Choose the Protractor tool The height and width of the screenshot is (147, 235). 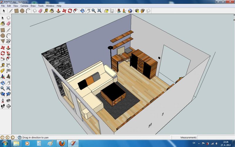click(3, 71)
